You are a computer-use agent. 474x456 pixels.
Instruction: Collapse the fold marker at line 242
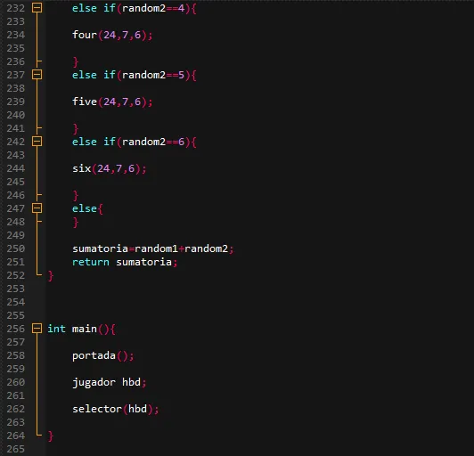click(37, 141)
